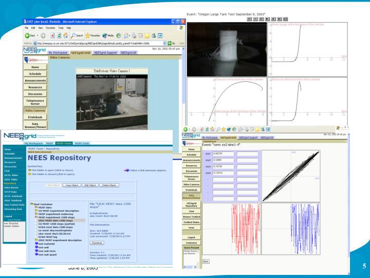
Task: Click the red time-series plot in DataViewer
Action: [x=232, y=229]
